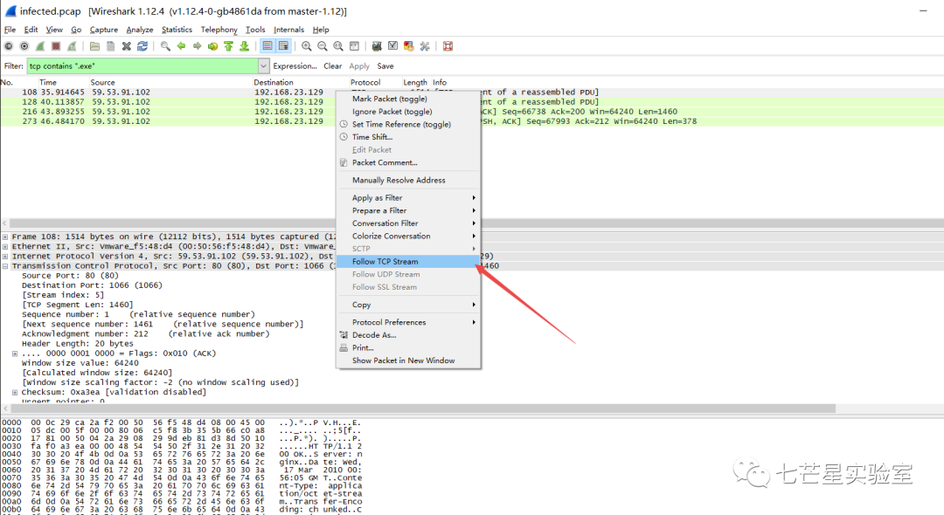Edit coloring rules icon
Viewport: 944px width, 515px height.
pos(409,46)
